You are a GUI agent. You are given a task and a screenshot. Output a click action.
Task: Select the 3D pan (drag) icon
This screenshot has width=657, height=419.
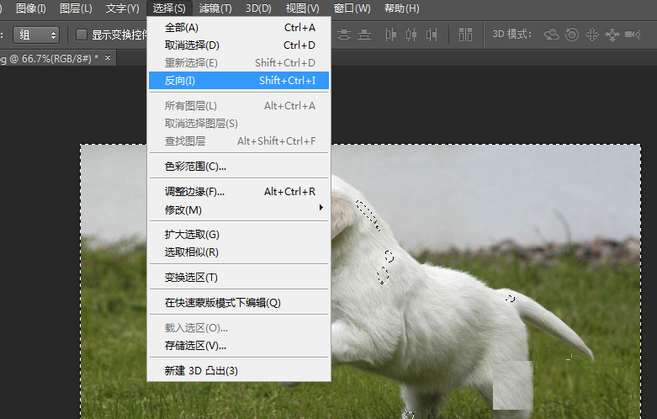click(591, 34)
